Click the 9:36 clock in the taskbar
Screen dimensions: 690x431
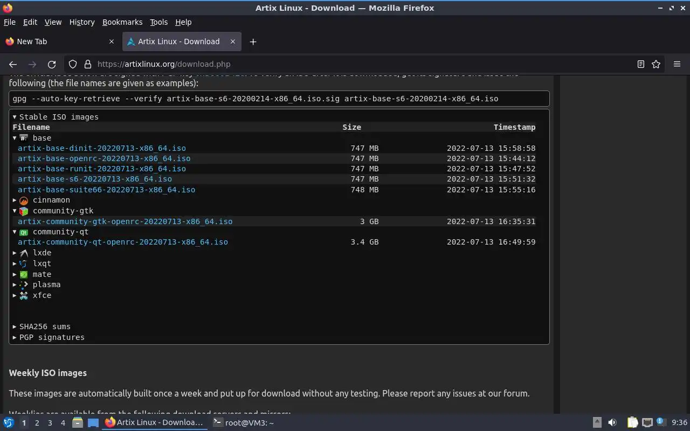click(679, 423)
